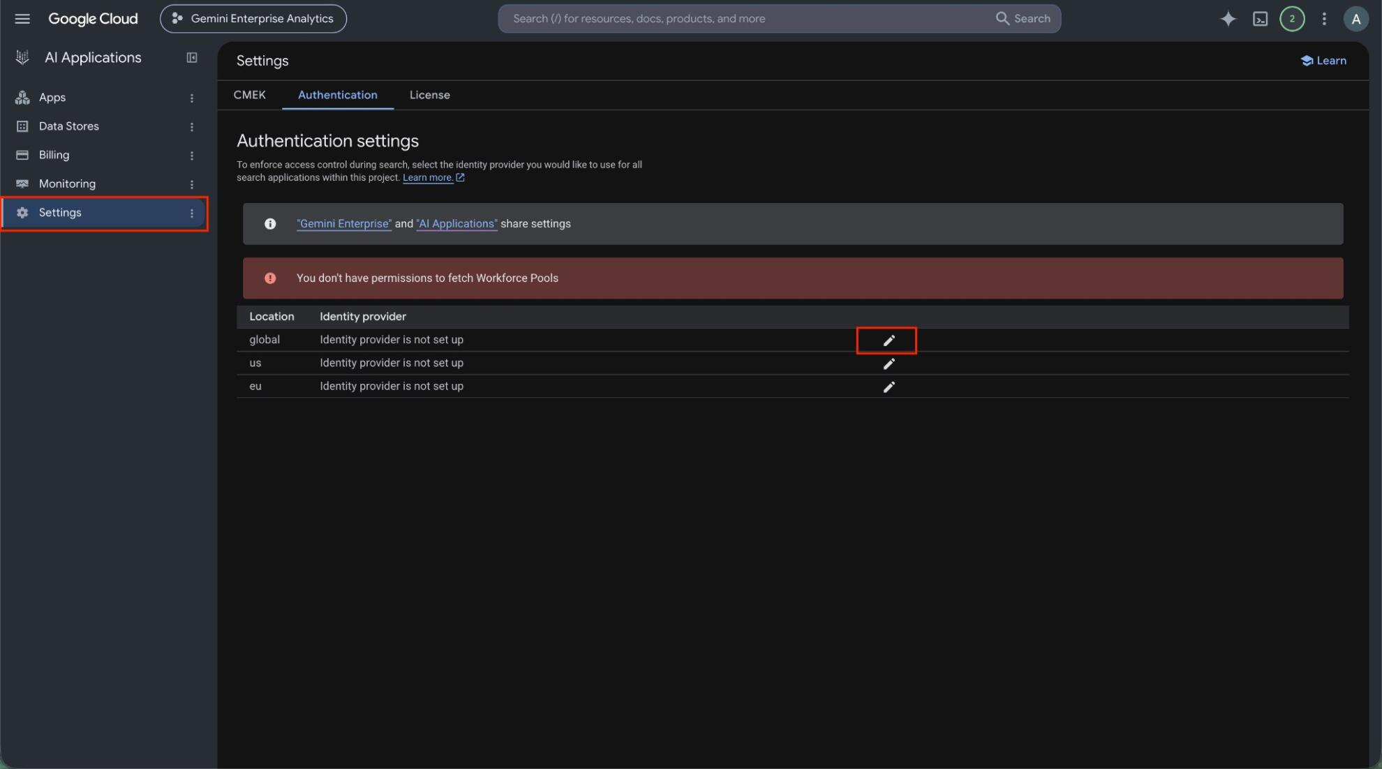This screenshot has height=769, width=1382.
Task: Open the more options menu beside Settings
Action: coord(192,214)
